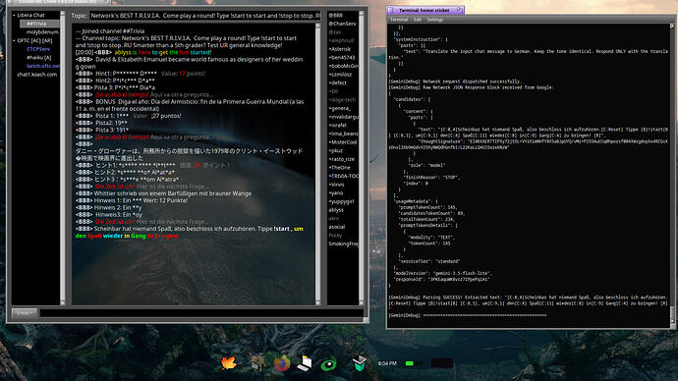Screen dimensions: 678x381
Task: Click "Parsing SUCCESS!" line in terminal
Action: point(528,300)
